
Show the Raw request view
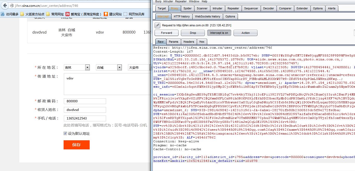coord(161,42)
